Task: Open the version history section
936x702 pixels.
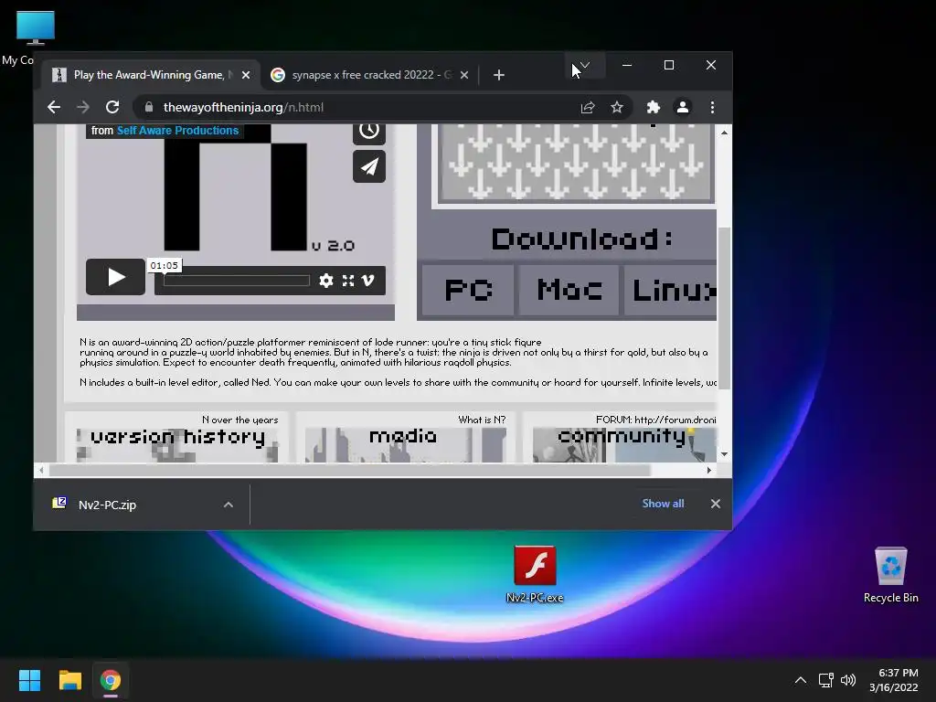Action: 177,439
